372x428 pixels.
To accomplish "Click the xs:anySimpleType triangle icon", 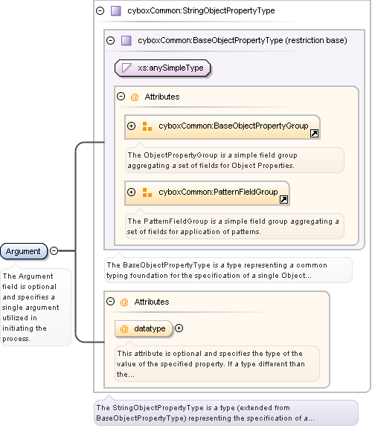I will click(x=126, y=68).
